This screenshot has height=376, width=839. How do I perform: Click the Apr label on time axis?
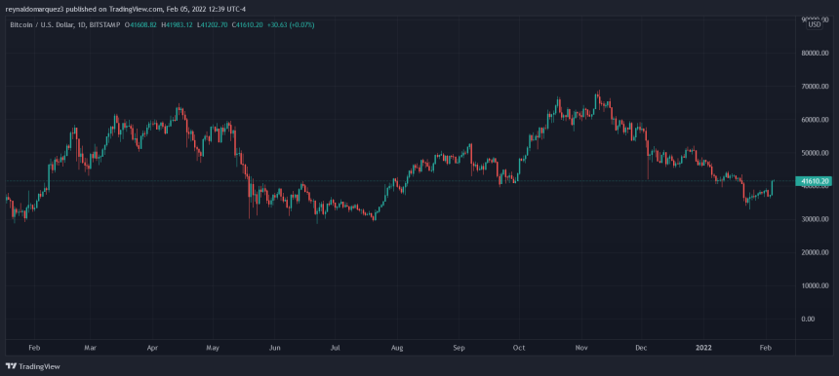pyautogui.click(x=152, y=348)
